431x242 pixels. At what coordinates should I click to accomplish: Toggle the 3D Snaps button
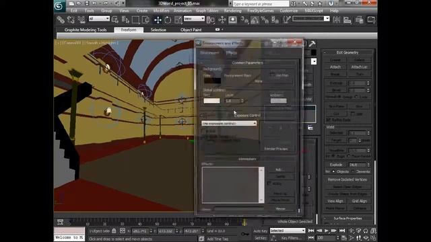coord(244,19)
